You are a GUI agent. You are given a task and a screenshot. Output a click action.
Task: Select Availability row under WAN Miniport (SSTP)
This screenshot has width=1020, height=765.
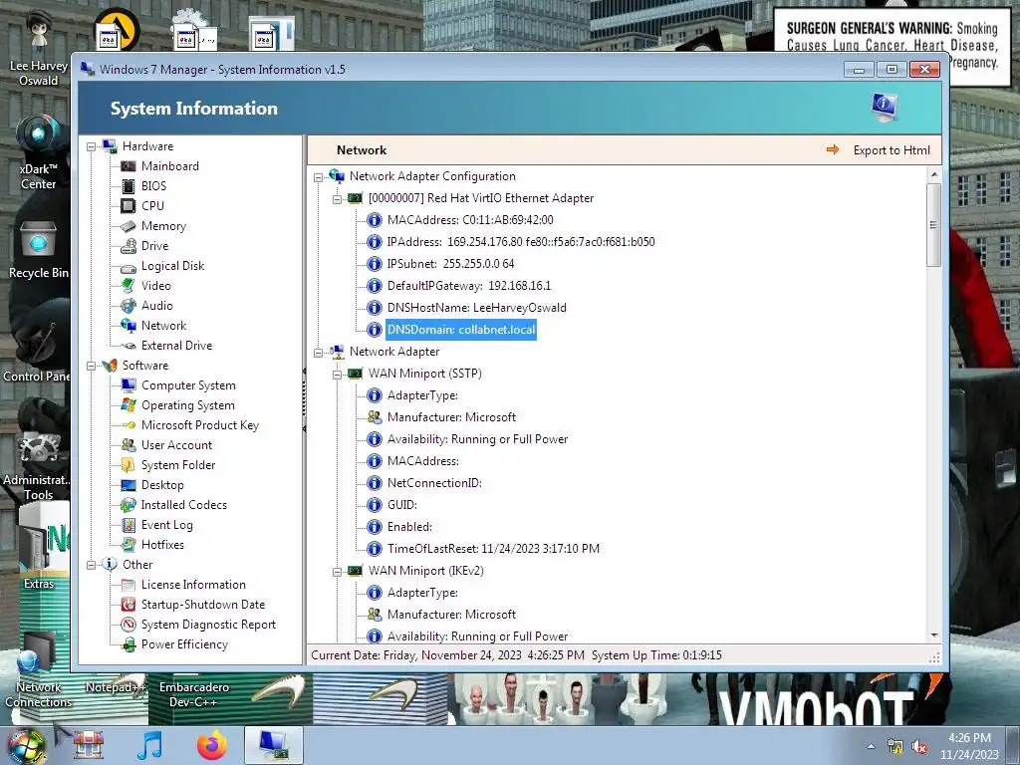[x=477, y=439]
